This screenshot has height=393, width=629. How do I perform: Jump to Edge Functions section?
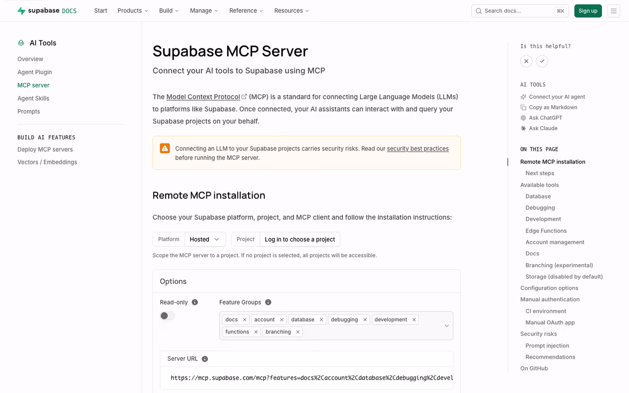pyautogui.click(x=546, y=231)
